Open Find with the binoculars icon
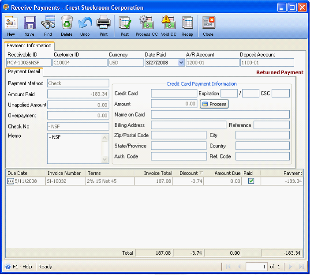Image resolution: width=310 pixels, height=275 pixels. pyautogui.click(x=48, y=23)
